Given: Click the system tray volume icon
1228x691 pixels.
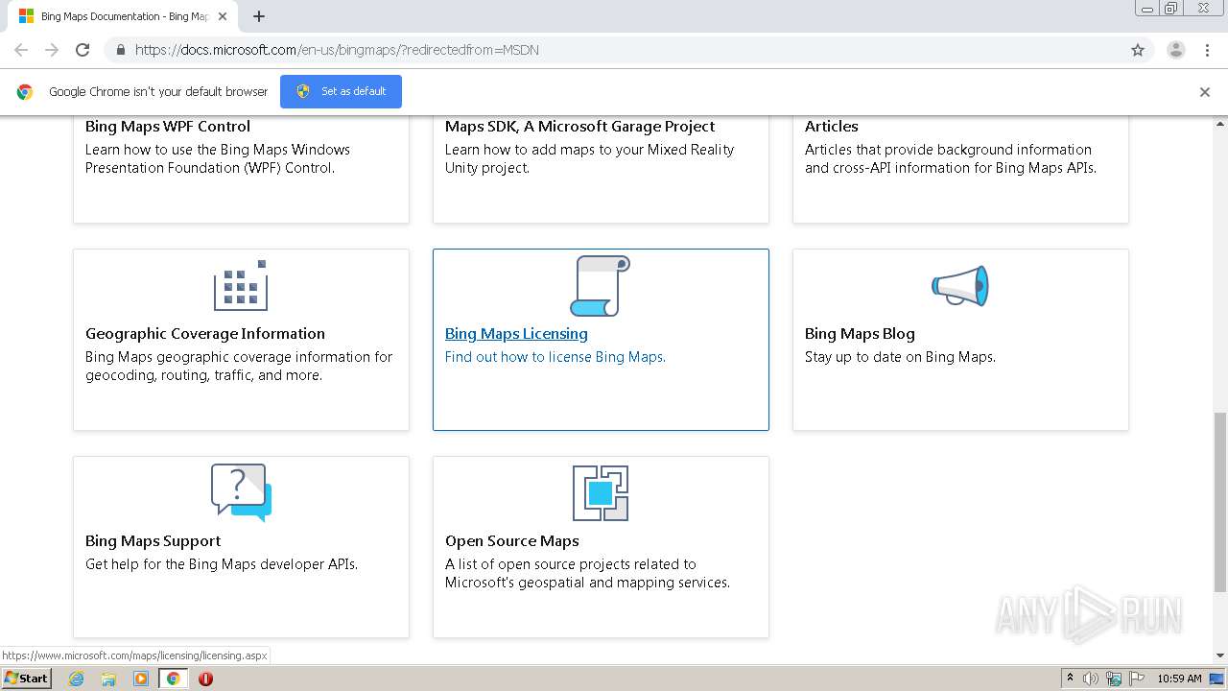Looking at the screenshot, I should tap(1091, 679).
